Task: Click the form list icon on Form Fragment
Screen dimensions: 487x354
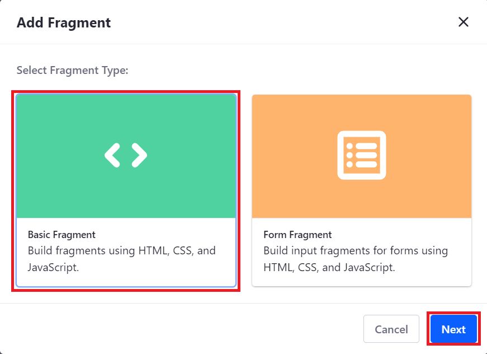Action: click(x=362, y=155)
